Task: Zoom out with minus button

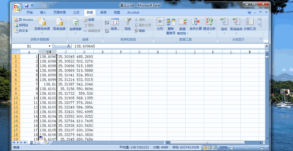Action: click(x=232, y=147)
